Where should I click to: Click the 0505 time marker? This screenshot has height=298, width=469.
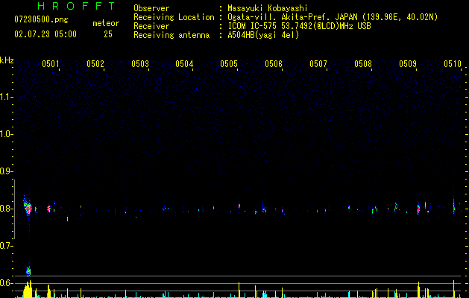click(229, 63)
